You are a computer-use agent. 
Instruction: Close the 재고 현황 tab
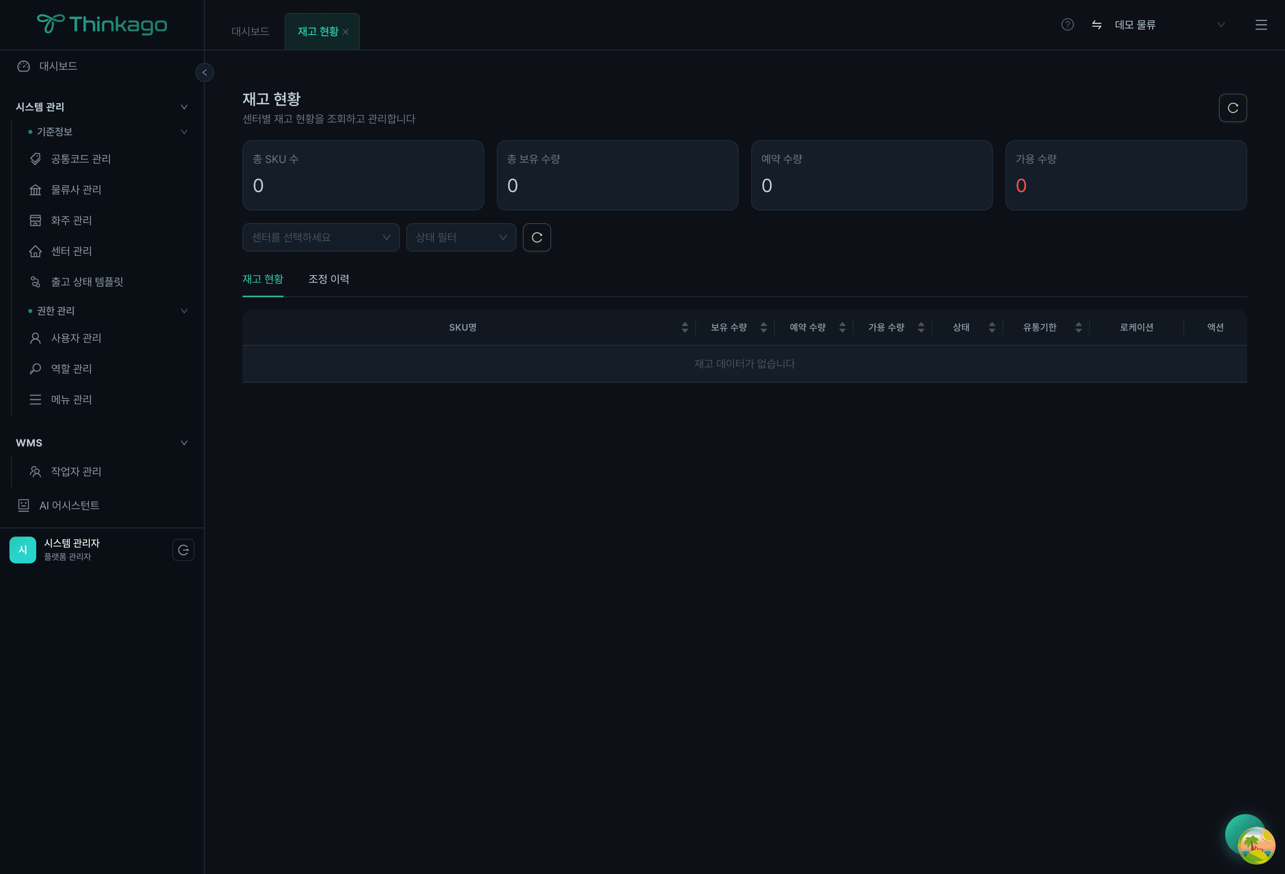346,32
